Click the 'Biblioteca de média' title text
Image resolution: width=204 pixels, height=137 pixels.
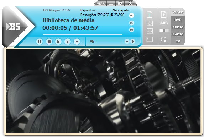pyautogui.click(x=69, y=20)
